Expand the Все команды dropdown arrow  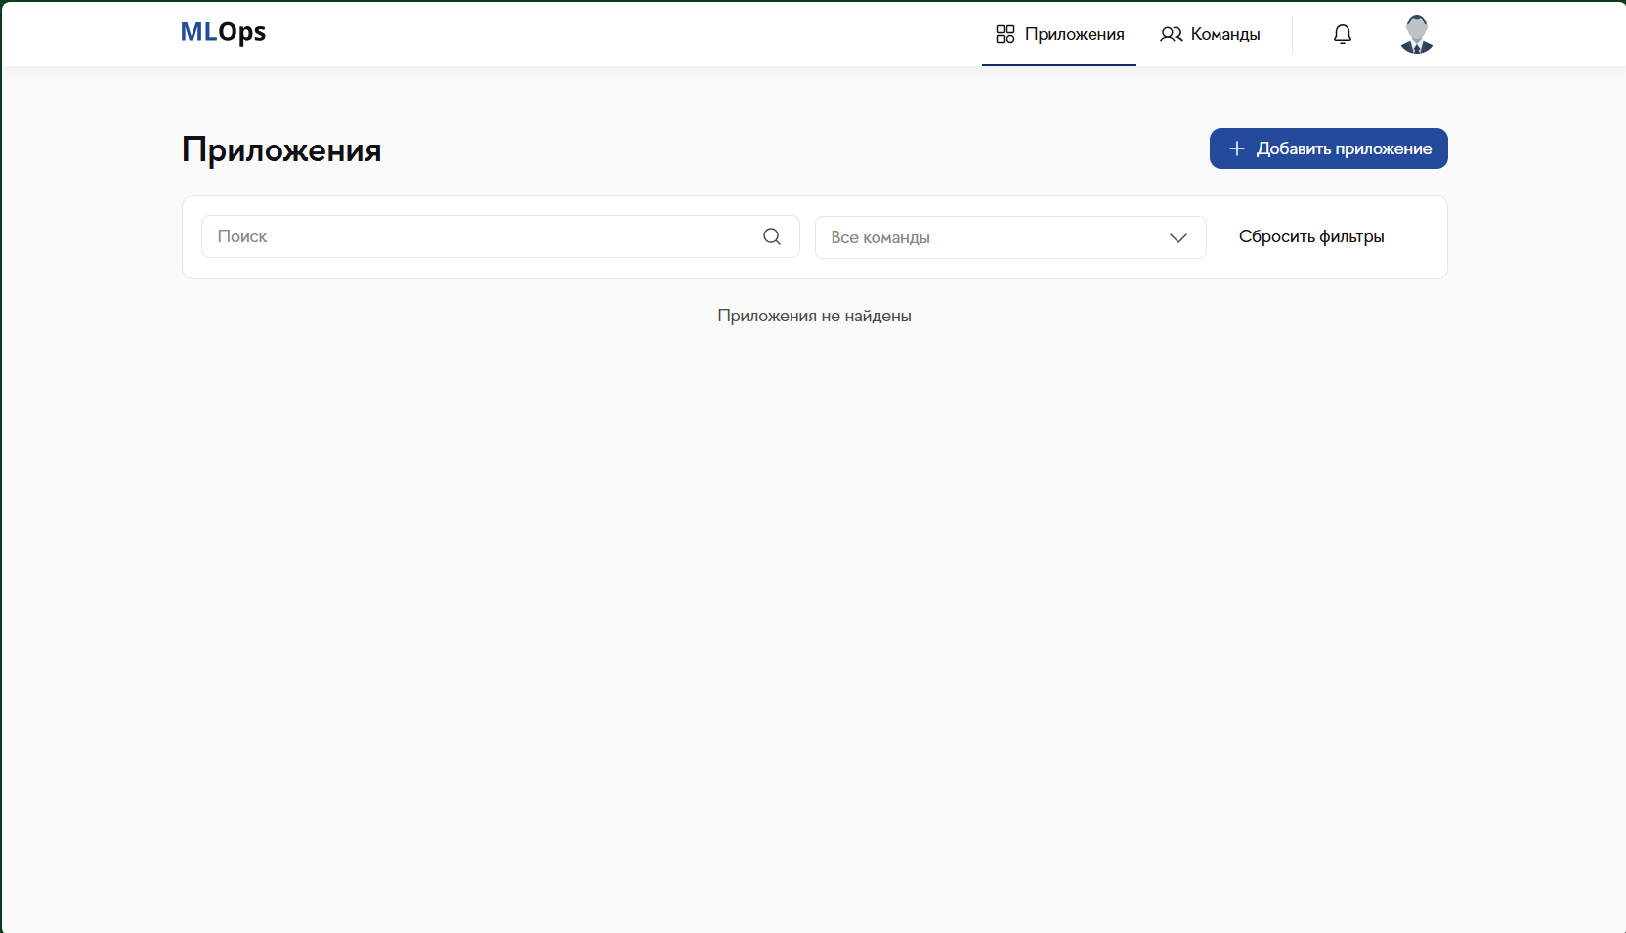click(1178, 237)
